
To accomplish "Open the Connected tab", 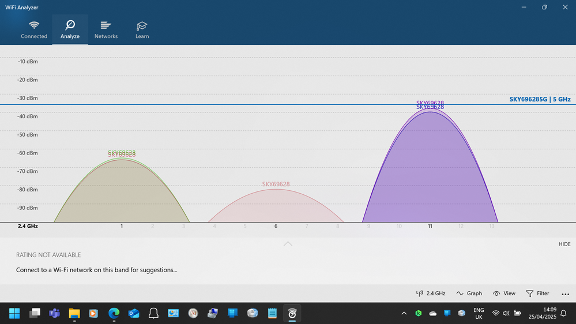I will pos(34,29).
